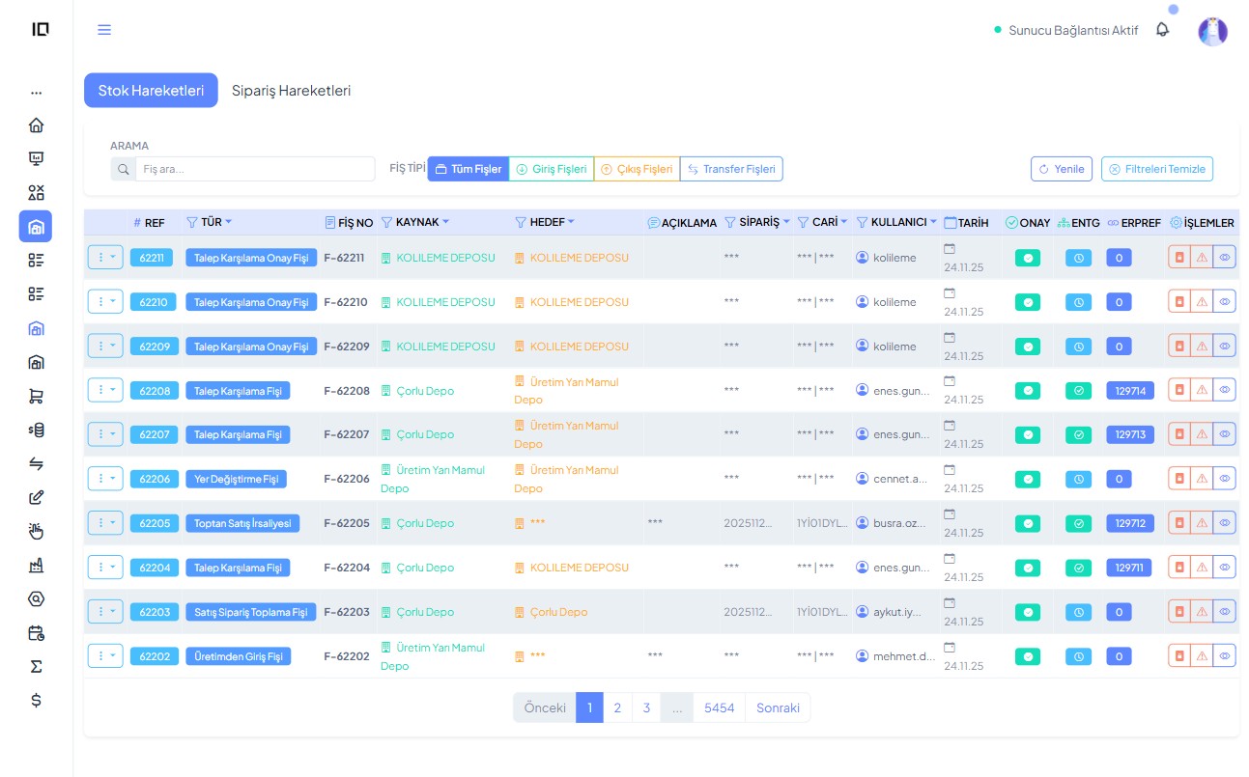
Task: View details of row 62208 with eye icon
Action: 1224,391
